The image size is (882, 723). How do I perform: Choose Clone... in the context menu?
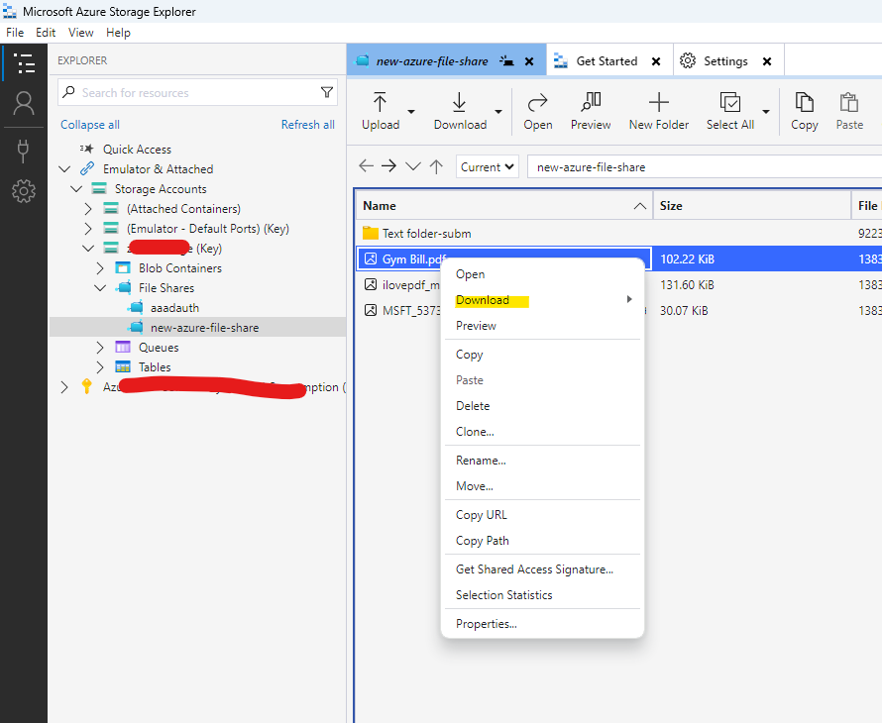point(542,432)
